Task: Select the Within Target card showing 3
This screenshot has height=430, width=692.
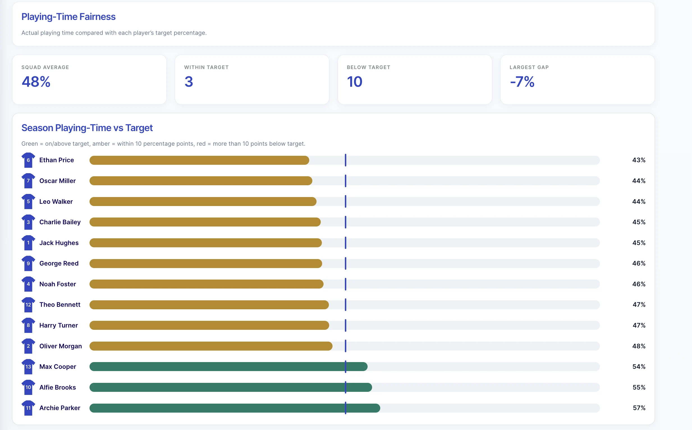Action: [252, 80]
